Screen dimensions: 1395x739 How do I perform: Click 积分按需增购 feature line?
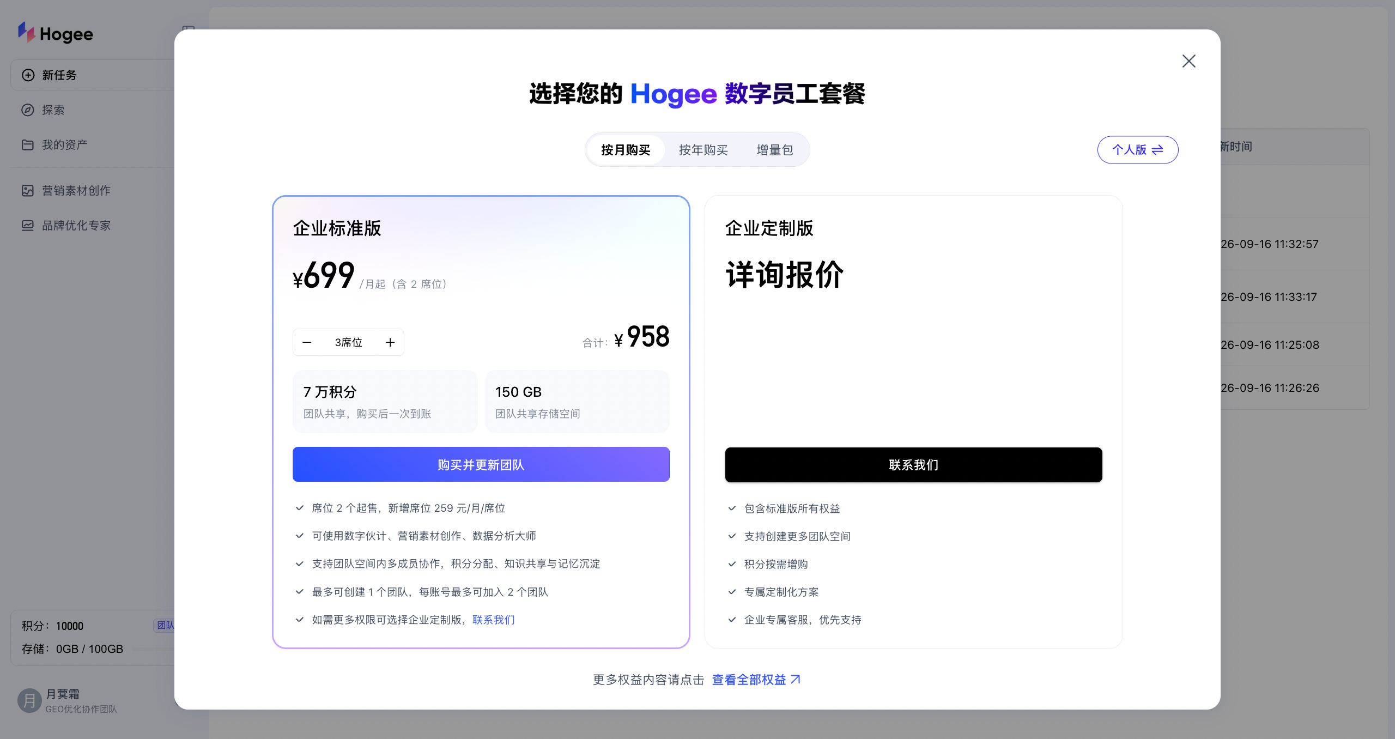(x=776, y=564)
